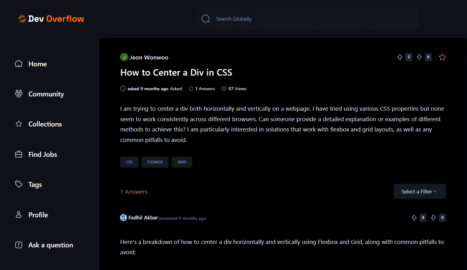Focus the Search Globally field

[x=307, y=19]
